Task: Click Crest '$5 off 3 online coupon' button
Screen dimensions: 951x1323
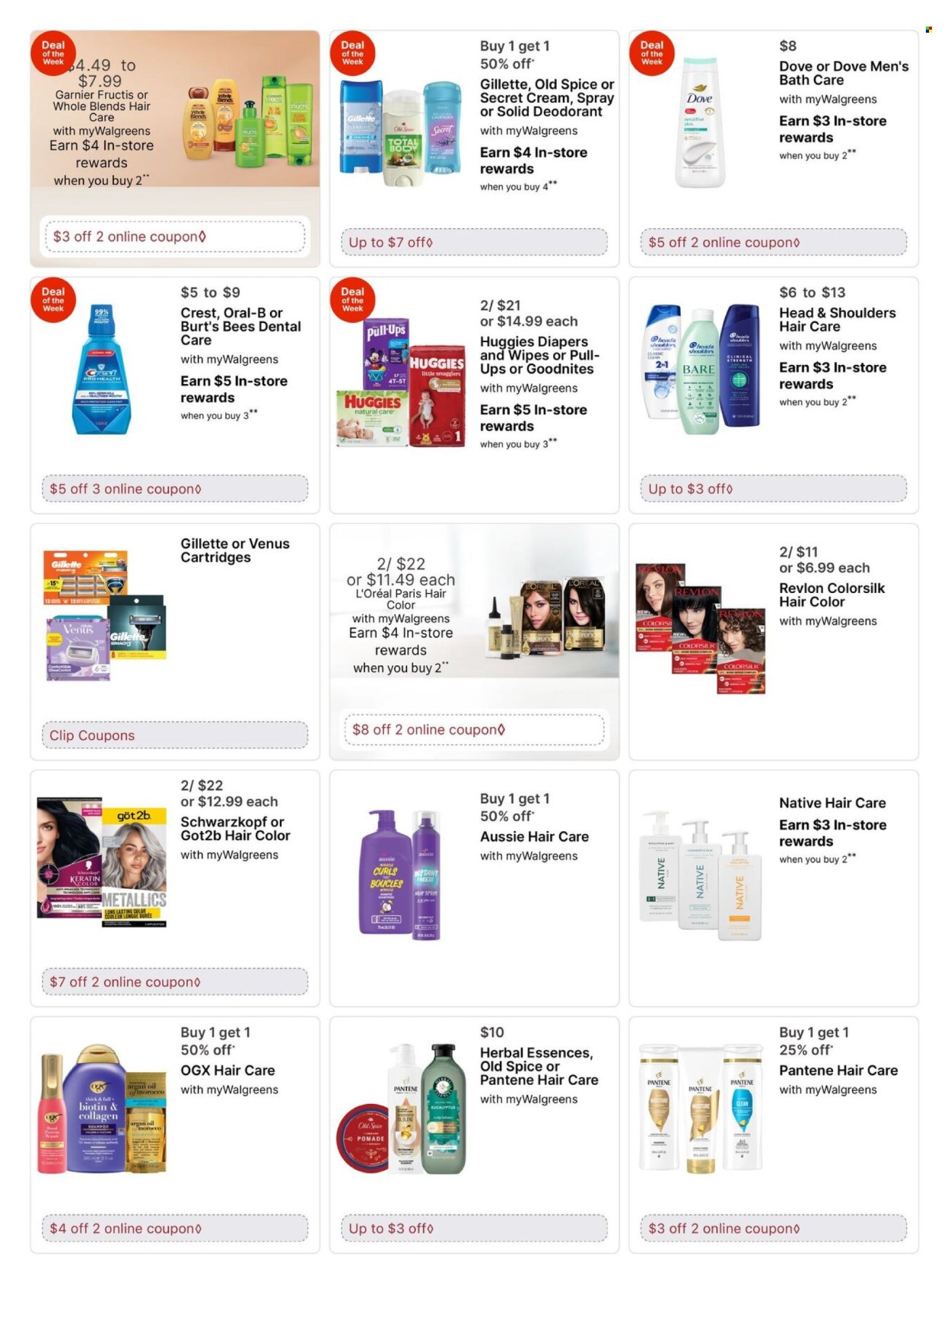Action: [174, 489]
